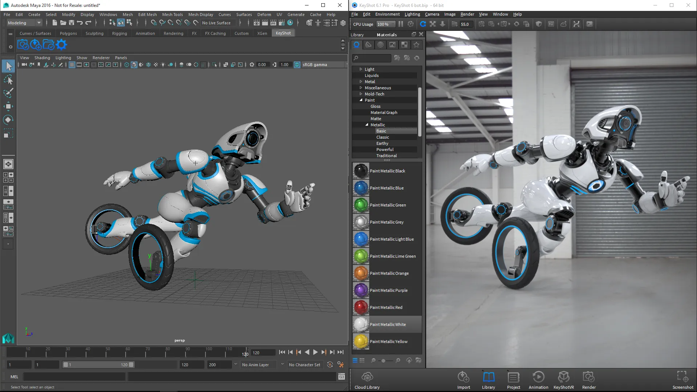Select the Lasso Selection tool in Maya
The width and height of the screenshot is (697, 392).
[9, 79]
